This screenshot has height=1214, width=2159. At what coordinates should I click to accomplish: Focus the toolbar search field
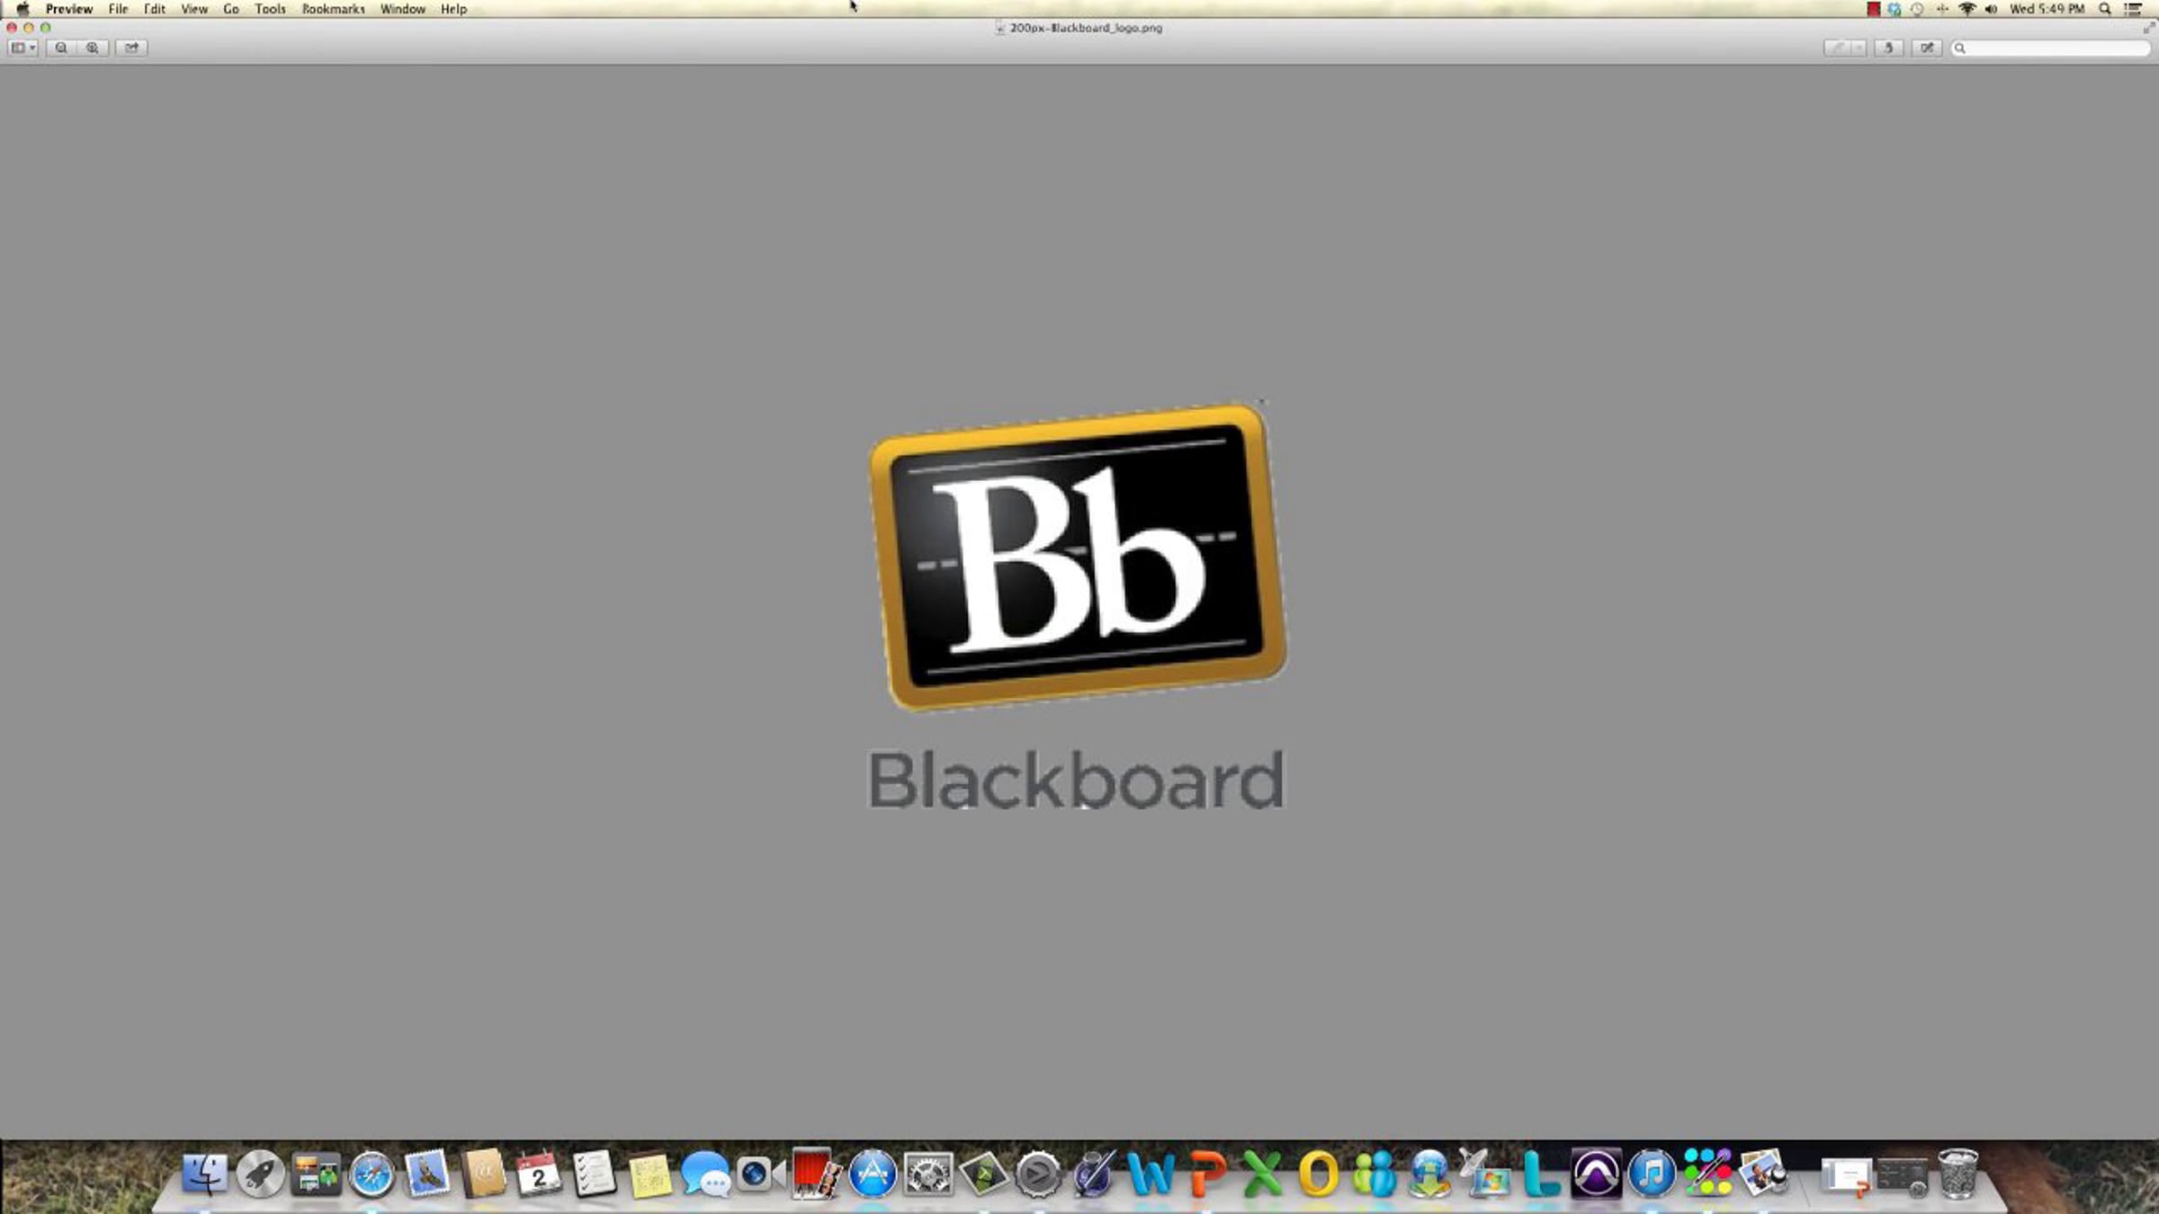tap(2050, 48)
